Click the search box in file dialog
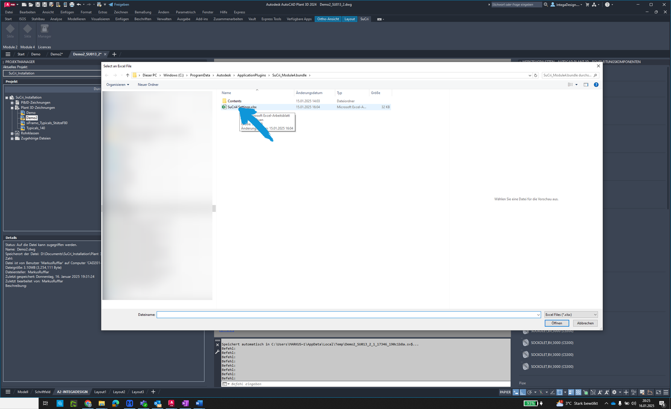Screen dimensions: 671x409 click(570, 75)
